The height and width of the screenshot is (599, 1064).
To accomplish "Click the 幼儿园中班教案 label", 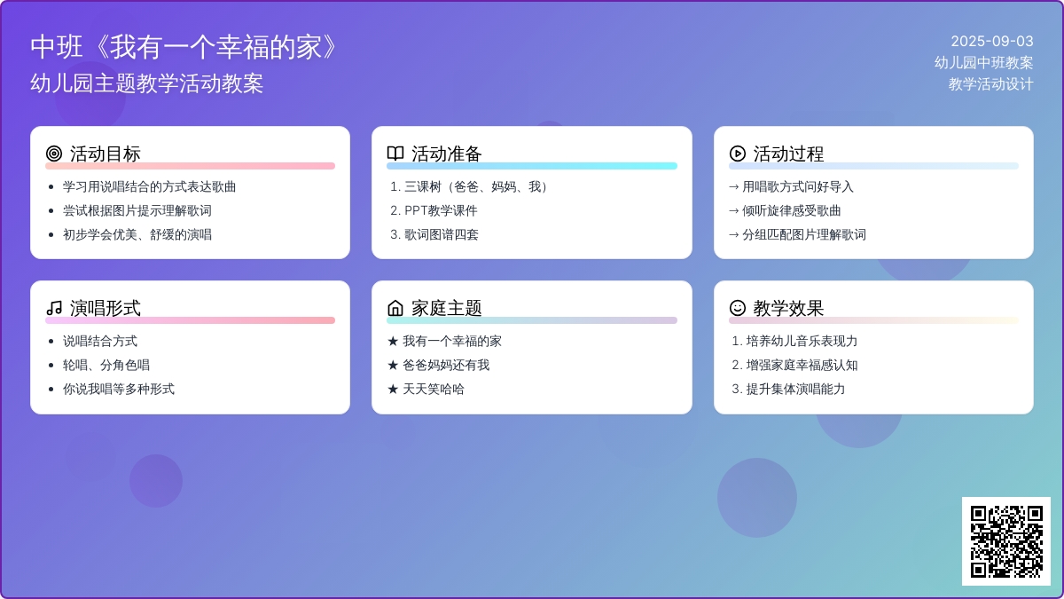I will click(984, 62).
